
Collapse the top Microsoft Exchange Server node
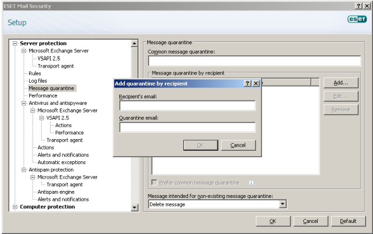[24, 51]
